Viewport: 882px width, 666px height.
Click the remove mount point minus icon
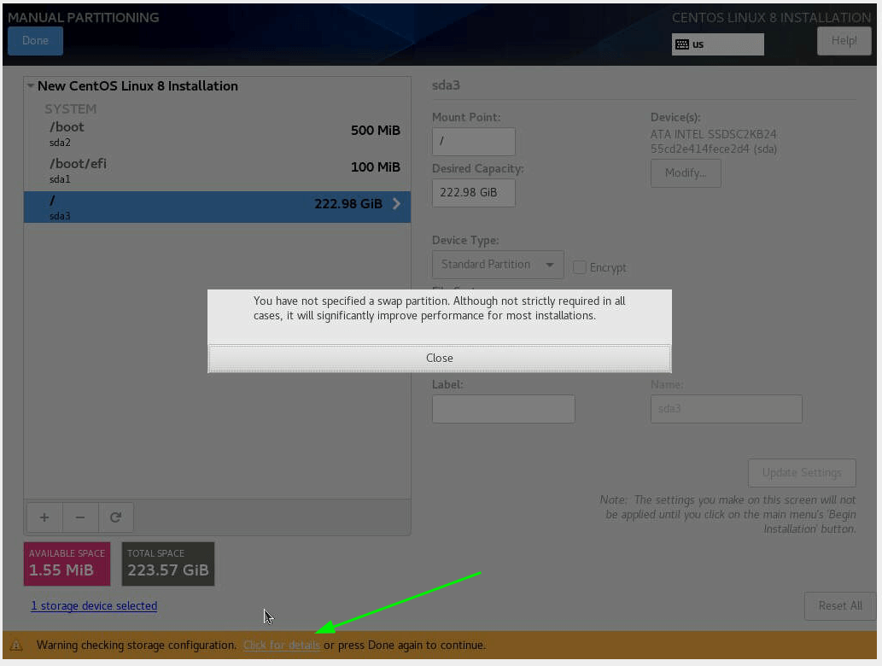click(80, 517)
